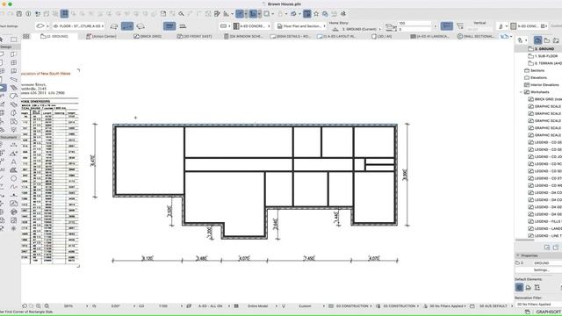The image size is (562, 316).
Task: Collapse the Document toolbox section header
Action: point(9,137)
